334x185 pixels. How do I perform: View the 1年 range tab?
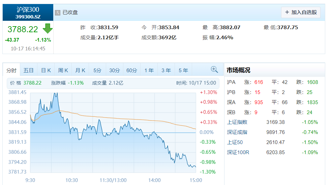point(149,70)
